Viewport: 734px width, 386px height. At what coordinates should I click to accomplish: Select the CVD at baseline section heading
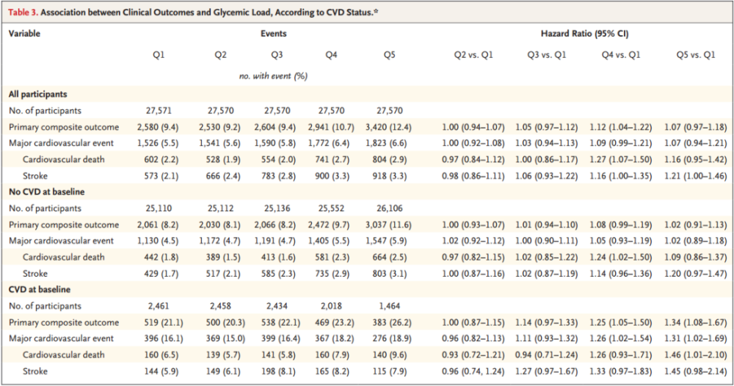coord(39,290)
